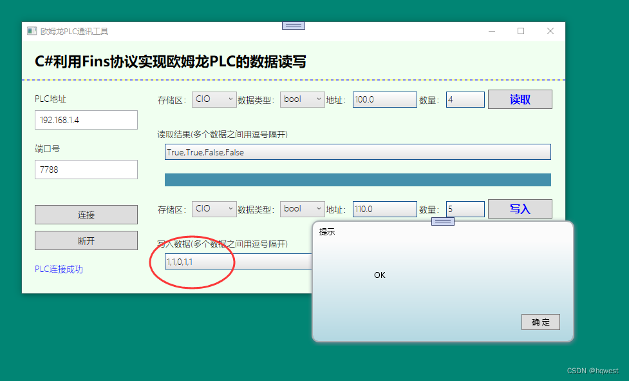The width and height of the screenshot is (629, 381).
Task: Click the port number field showing 7788
Action: (x=86, y=170)
